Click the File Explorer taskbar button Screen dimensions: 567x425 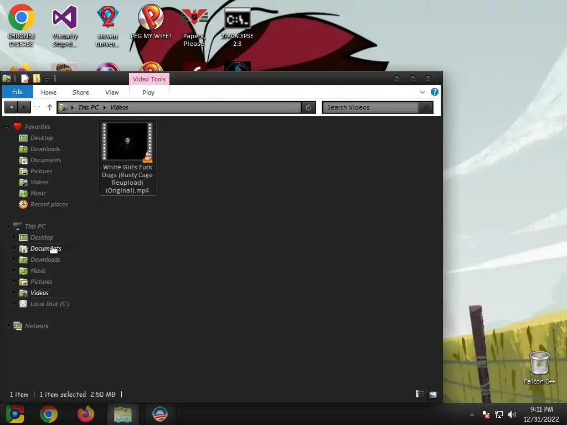122,414
